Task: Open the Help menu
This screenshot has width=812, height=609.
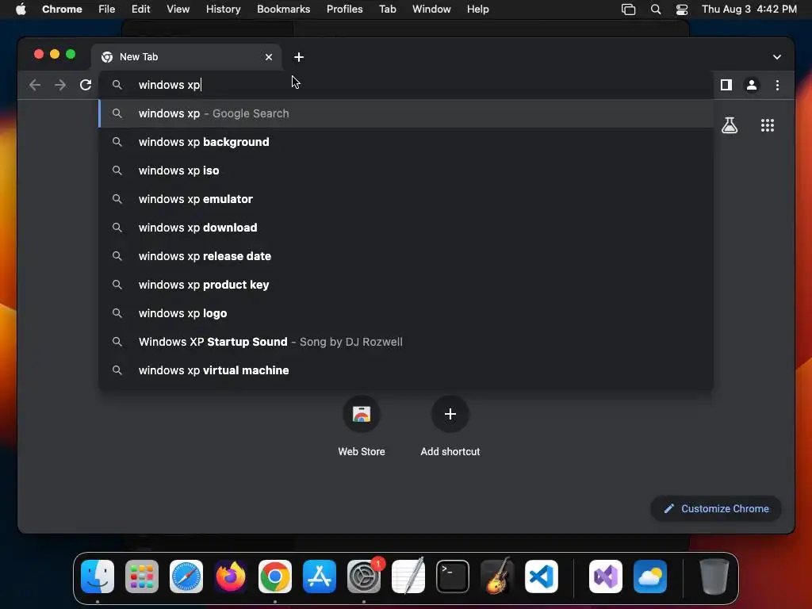Action: click(477, 10)
